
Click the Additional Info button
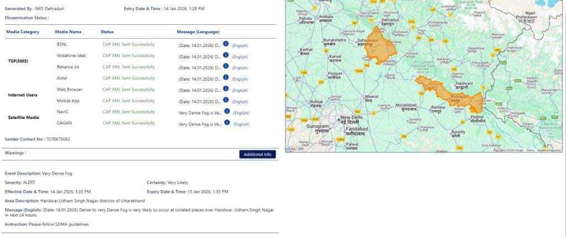coord(257,154)
